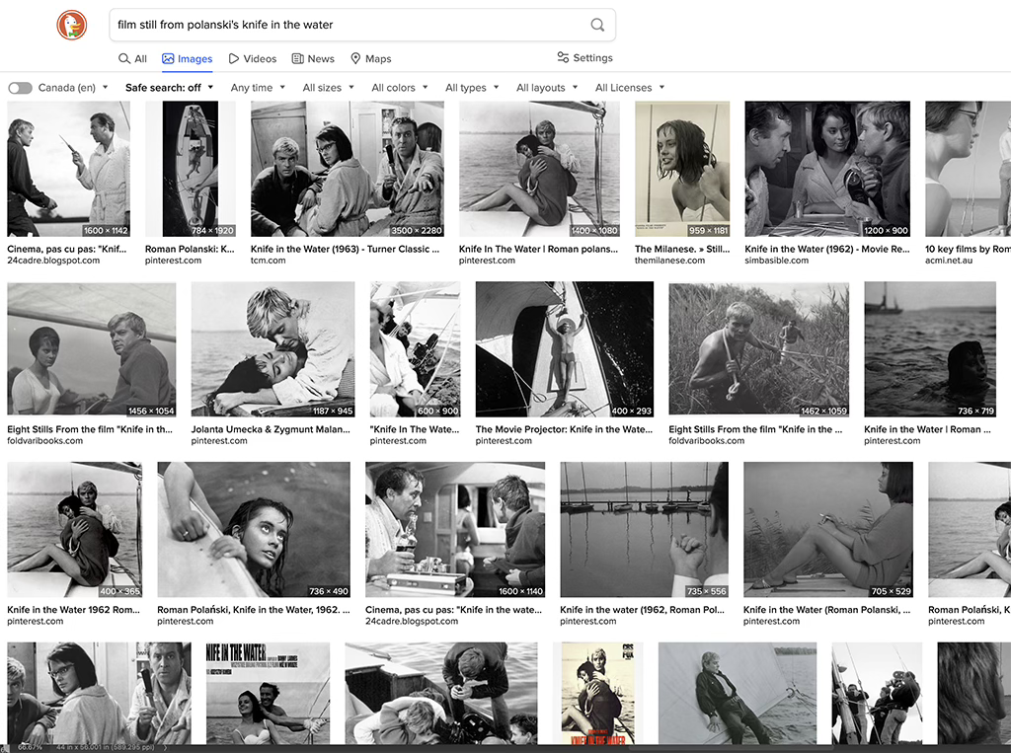This screenshot has height=753, width=1011.
Task: Open the 400 × 365 thumbnail
Action: pyautogui.click(x=74, y=529)
